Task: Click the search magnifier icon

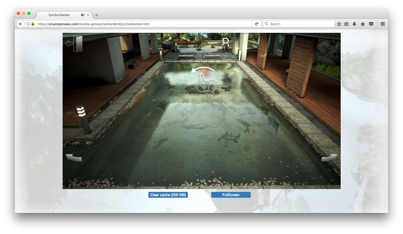Action: click(267, 24)
